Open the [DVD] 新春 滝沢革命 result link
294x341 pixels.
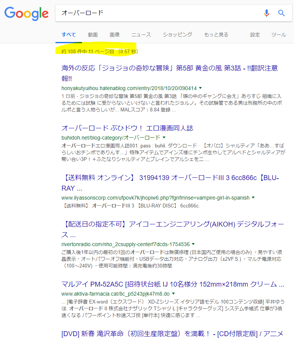point(172,333)
